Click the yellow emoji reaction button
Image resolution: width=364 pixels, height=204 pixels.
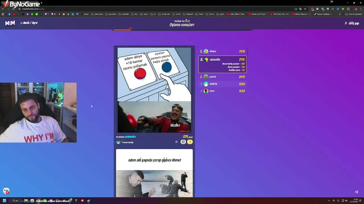[190, 142]
